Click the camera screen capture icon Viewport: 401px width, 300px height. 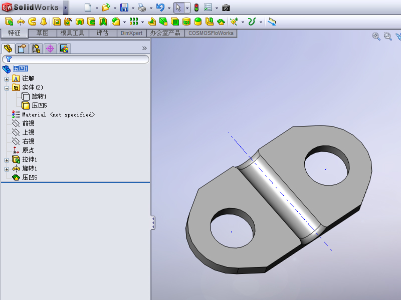point(226,8)
